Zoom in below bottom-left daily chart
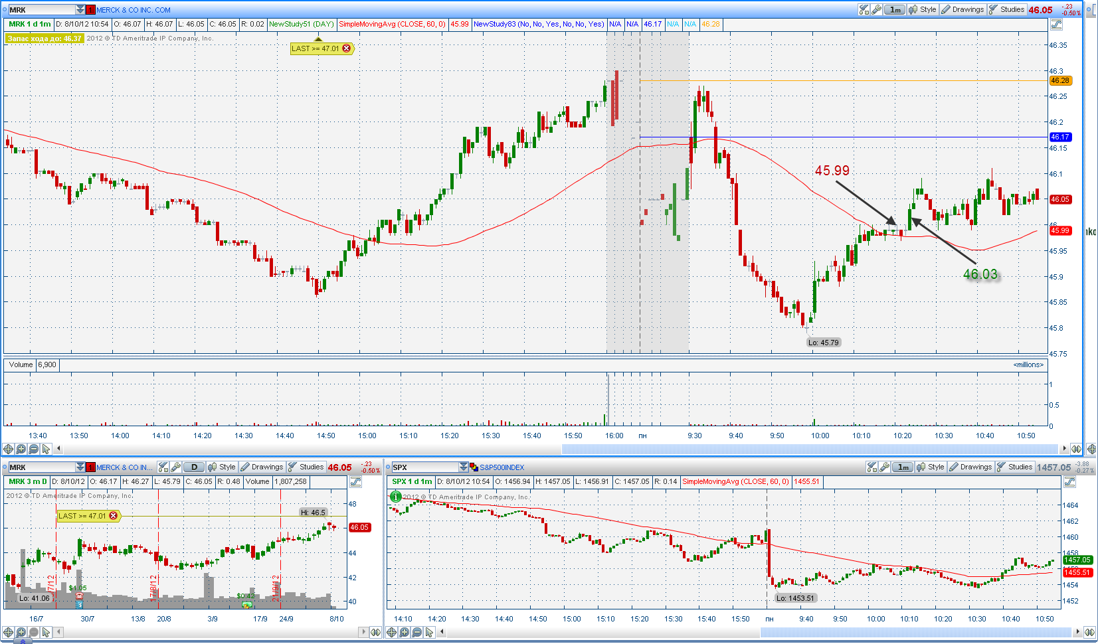 [21, 632]
